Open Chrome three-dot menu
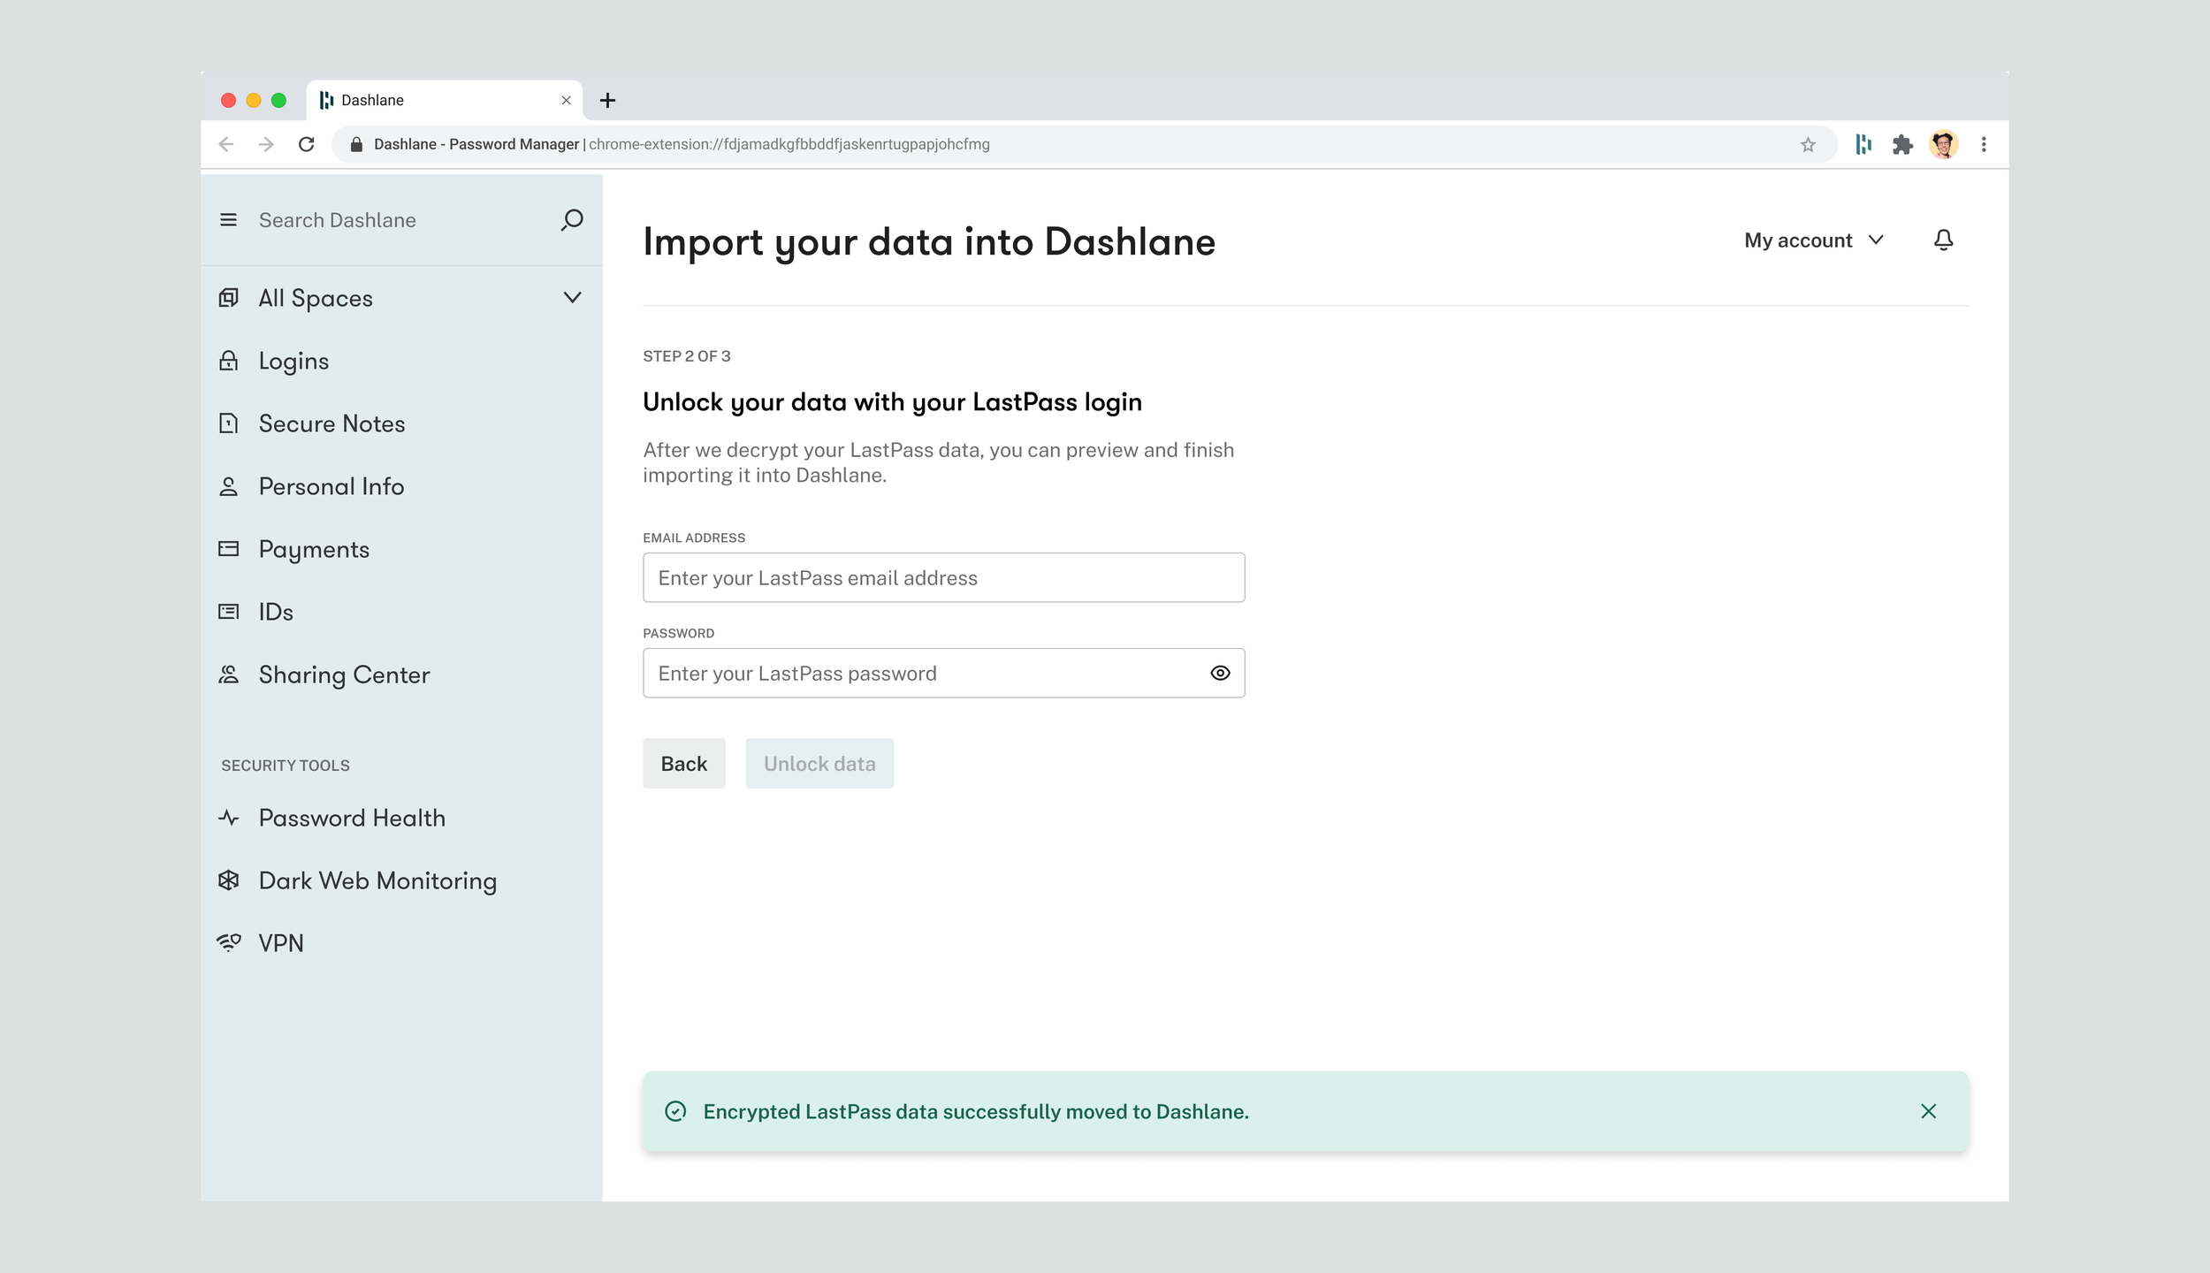Screen dimensions: 2210x1273 click(1984, 144)
